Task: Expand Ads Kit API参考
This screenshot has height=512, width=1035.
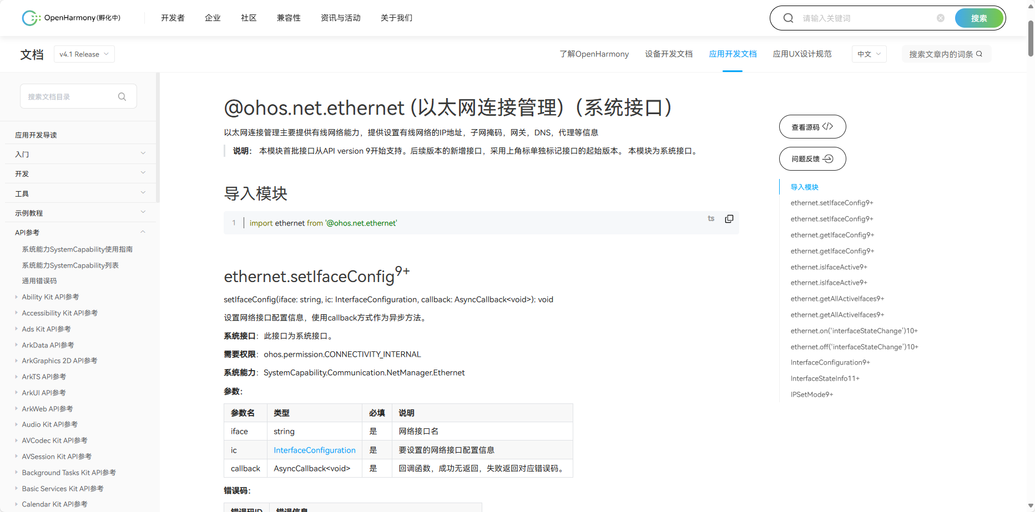Action: 16,329
